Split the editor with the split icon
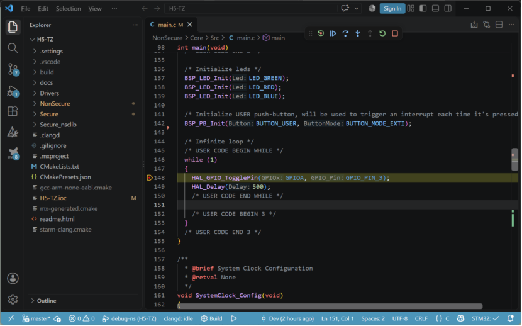522x326 pixels. [499, 25]
